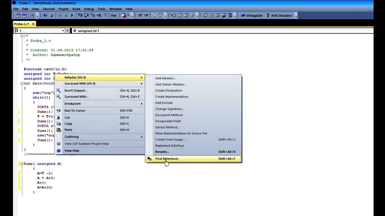Expand the Breakpoint submenu arrow
Viewport: 385px width, 216px height.
[142, 104]
